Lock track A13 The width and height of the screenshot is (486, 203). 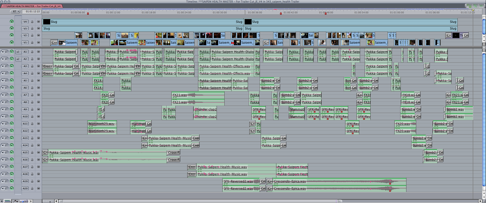tap(32, 138)
